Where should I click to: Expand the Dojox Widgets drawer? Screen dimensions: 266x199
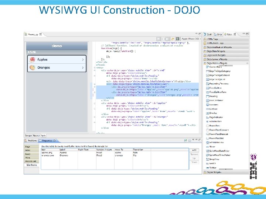(x=226, y=172)
